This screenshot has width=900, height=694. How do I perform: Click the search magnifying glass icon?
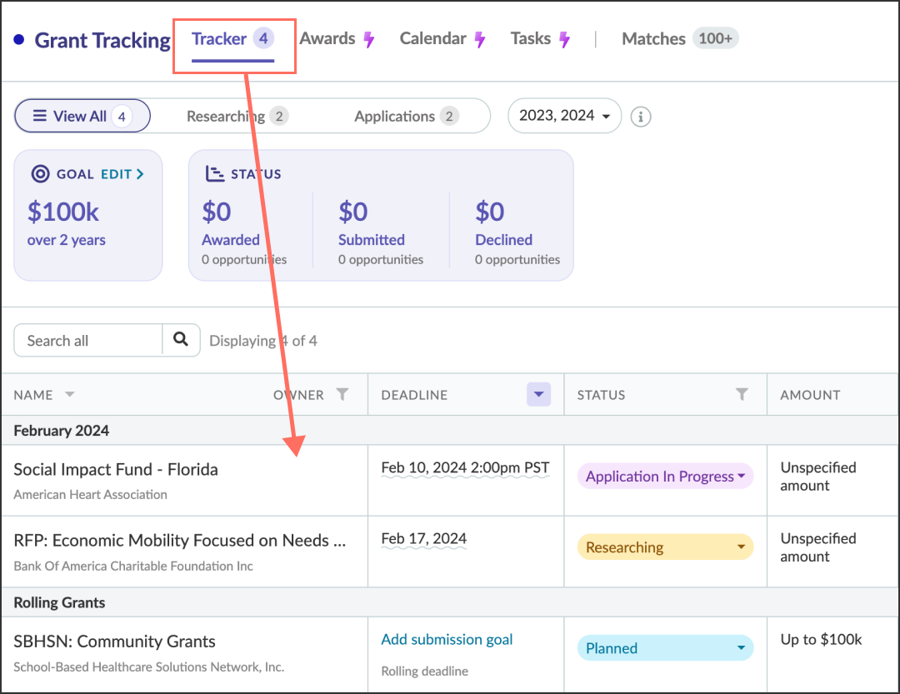coord(181,340)
